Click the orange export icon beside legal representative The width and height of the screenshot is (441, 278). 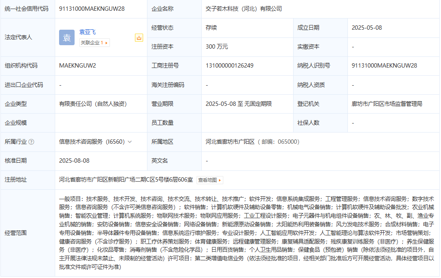coord(139,38)
